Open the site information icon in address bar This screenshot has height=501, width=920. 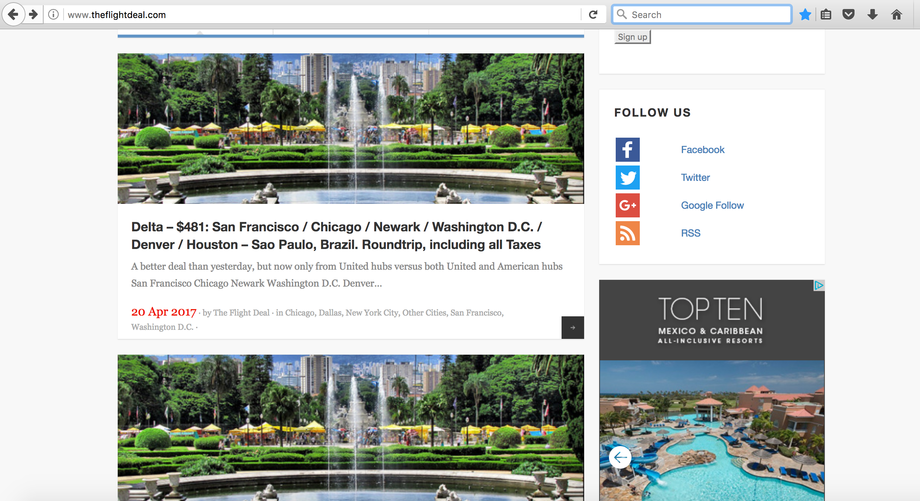53,15
